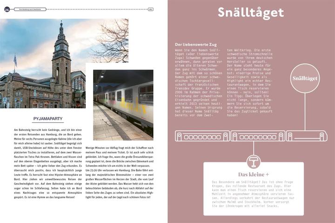Click the paragraph starting "Am Bahnsteig herrscht kein Gedränge"
Image resolution: width=335 pixels, height=223 pixels.
(48, 163)
